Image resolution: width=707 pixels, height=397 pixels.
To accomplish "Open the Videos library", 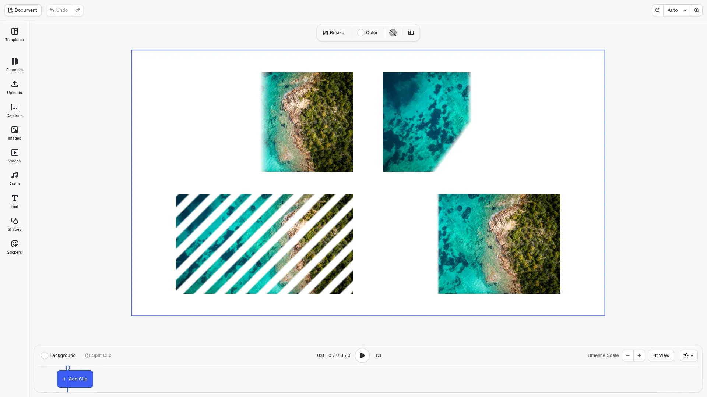I will [x=14, y=156].
